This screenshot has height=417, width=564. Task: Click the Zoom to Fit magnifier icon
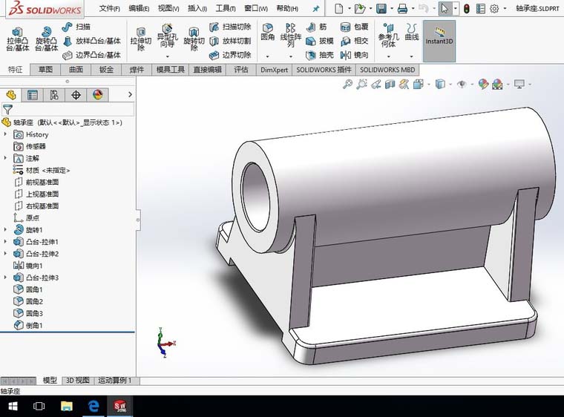tap(347, 85)
